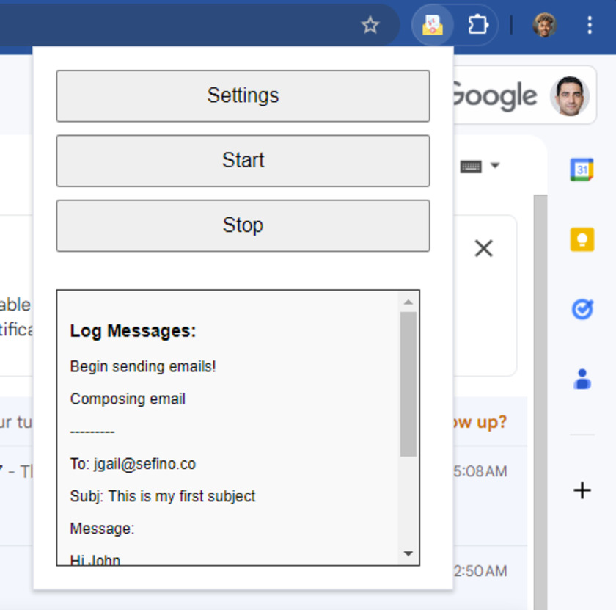Open the extension Settings button
Image resolution: width=616 pixels, height=610 pixels.
243,96
